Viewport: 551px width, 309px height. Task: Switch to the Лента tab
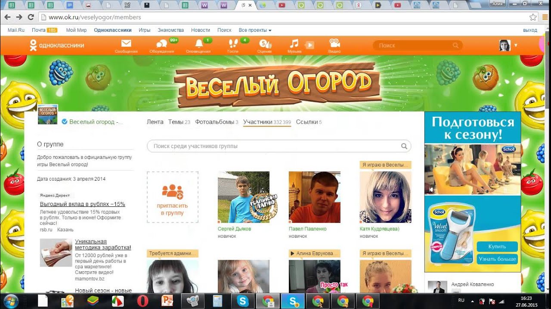coord(155,122)
